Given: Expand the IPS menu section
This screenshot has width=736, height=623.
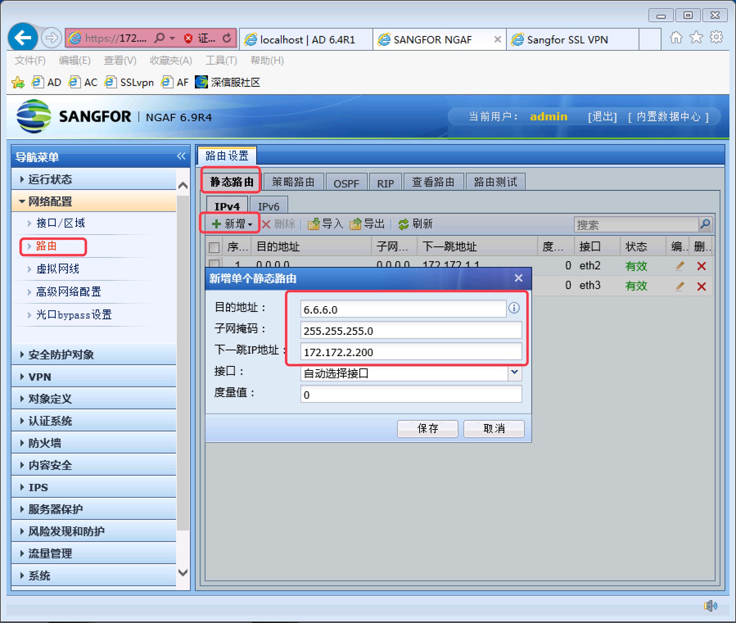Looking at the screenshot, I should click(94, 487).
